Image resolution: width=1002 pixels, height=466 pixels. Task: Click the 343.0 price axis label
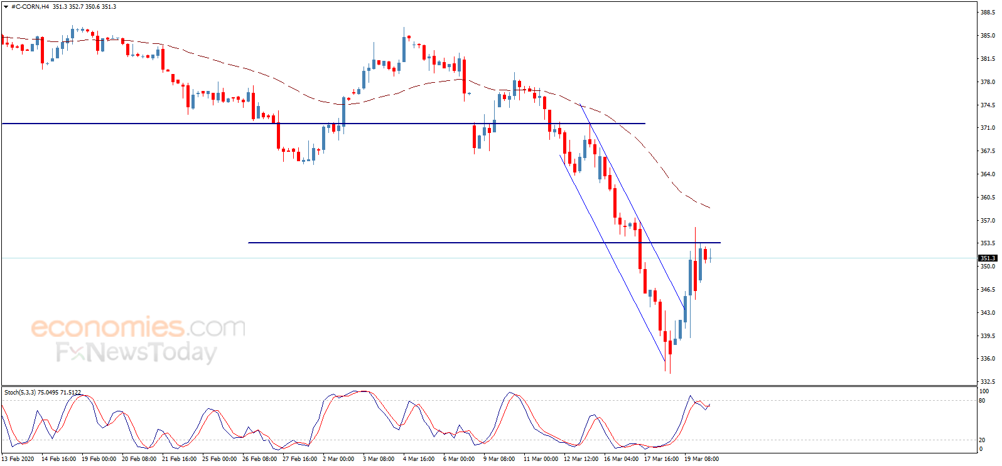tap(988, 313)
